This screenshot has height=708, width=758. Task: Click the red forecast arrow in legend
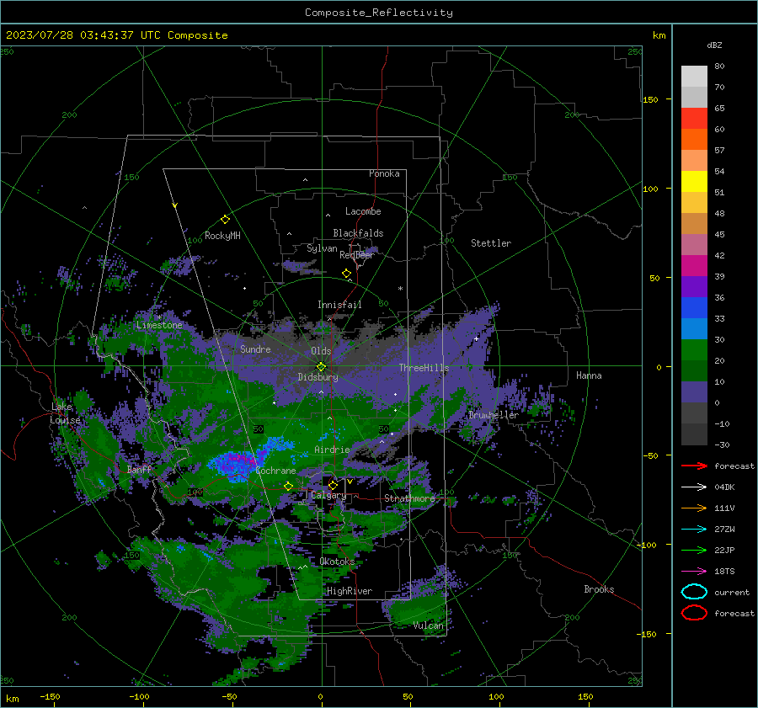694,466
